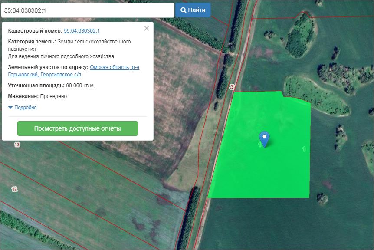Close the parcel info popup
The height and width of the screenshot is (250, 374).
coord(146,28)
